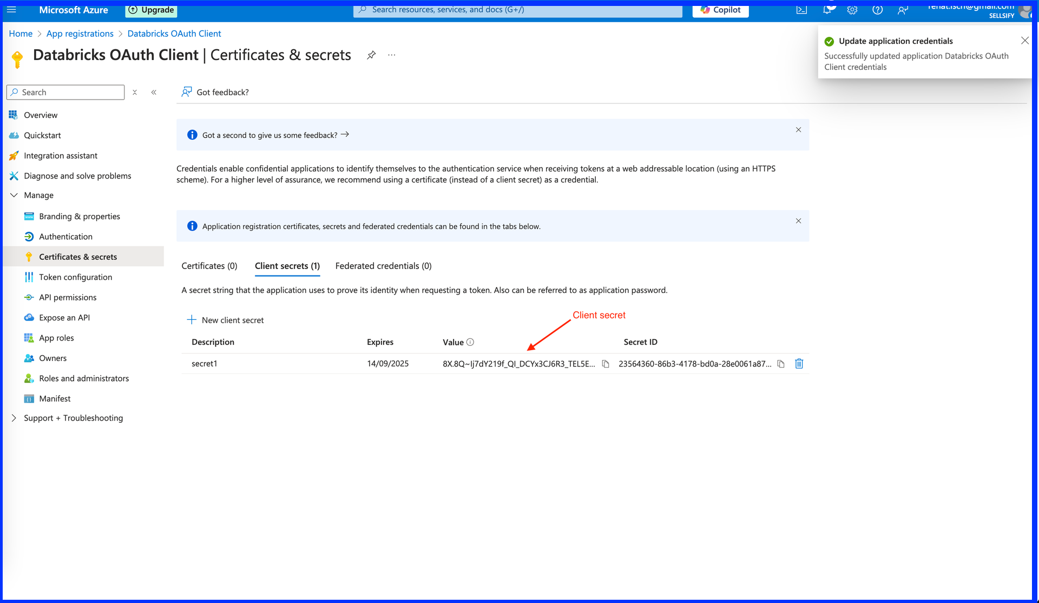Follow the give us some feedback link
The height and width of the screenshot is (603, 1039).
tap(275, 135)
